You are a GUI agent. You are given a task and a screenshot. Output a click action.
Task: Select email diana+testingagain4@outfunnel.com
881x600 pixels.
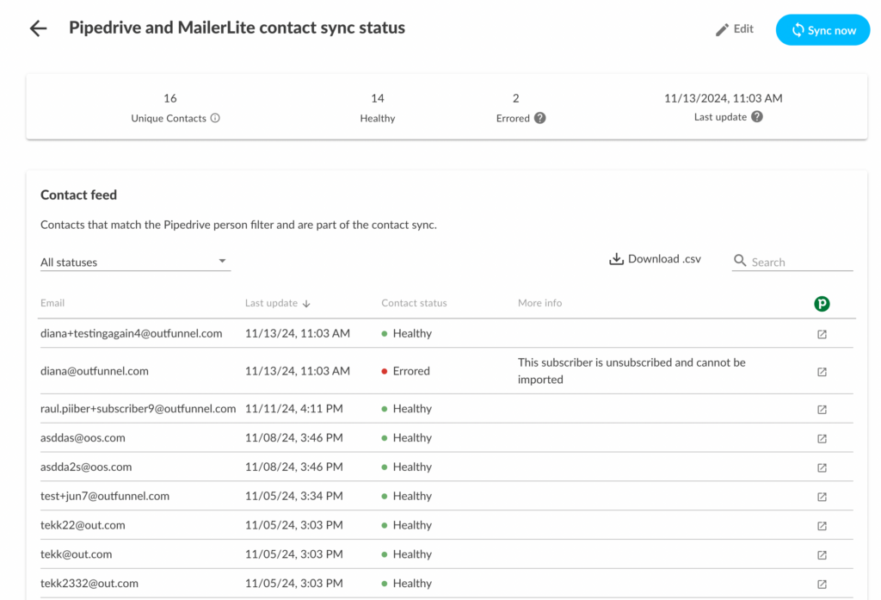tap(132, 333)
